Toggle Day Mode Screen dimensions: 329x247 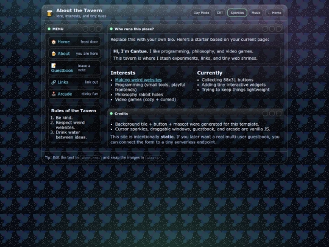(201, 13)
